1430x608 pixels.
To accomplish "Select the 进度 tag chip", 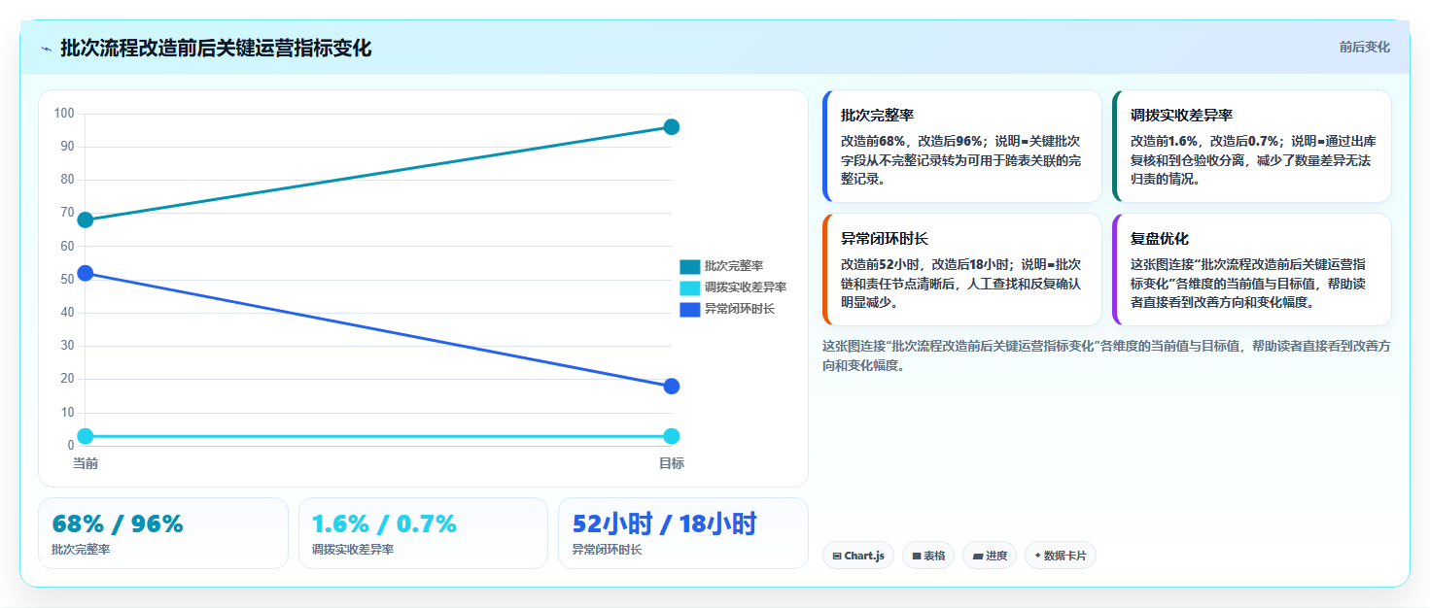I will 990,556.
